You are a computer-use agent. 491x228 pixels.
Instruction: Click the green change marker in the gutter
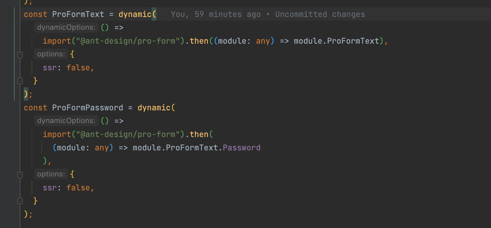(x=14, y=54)
